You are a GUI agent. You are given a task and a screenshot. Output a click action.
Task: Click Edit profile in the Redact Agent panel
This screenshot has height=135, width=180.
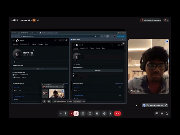[98, 71]
